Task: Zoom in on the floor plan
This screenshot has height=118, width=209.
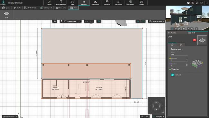Action: pos(147,117)
